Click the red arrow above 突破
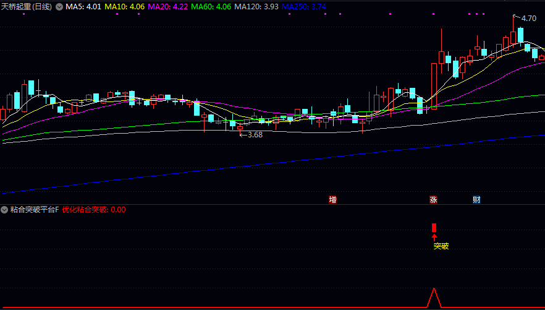Viewport: 545px width, 310px height. (434, 238)
